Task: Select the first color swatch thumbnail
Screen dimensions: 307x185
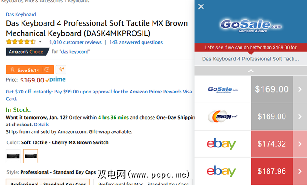Action: pyautogui.click(x=13, y=156)
